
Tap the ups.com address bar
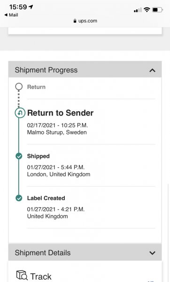click(85, 21)
